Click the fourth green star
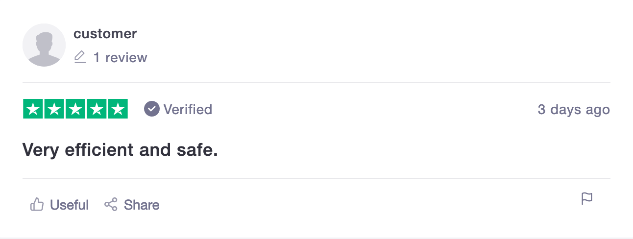 click(x=97, y=109)
